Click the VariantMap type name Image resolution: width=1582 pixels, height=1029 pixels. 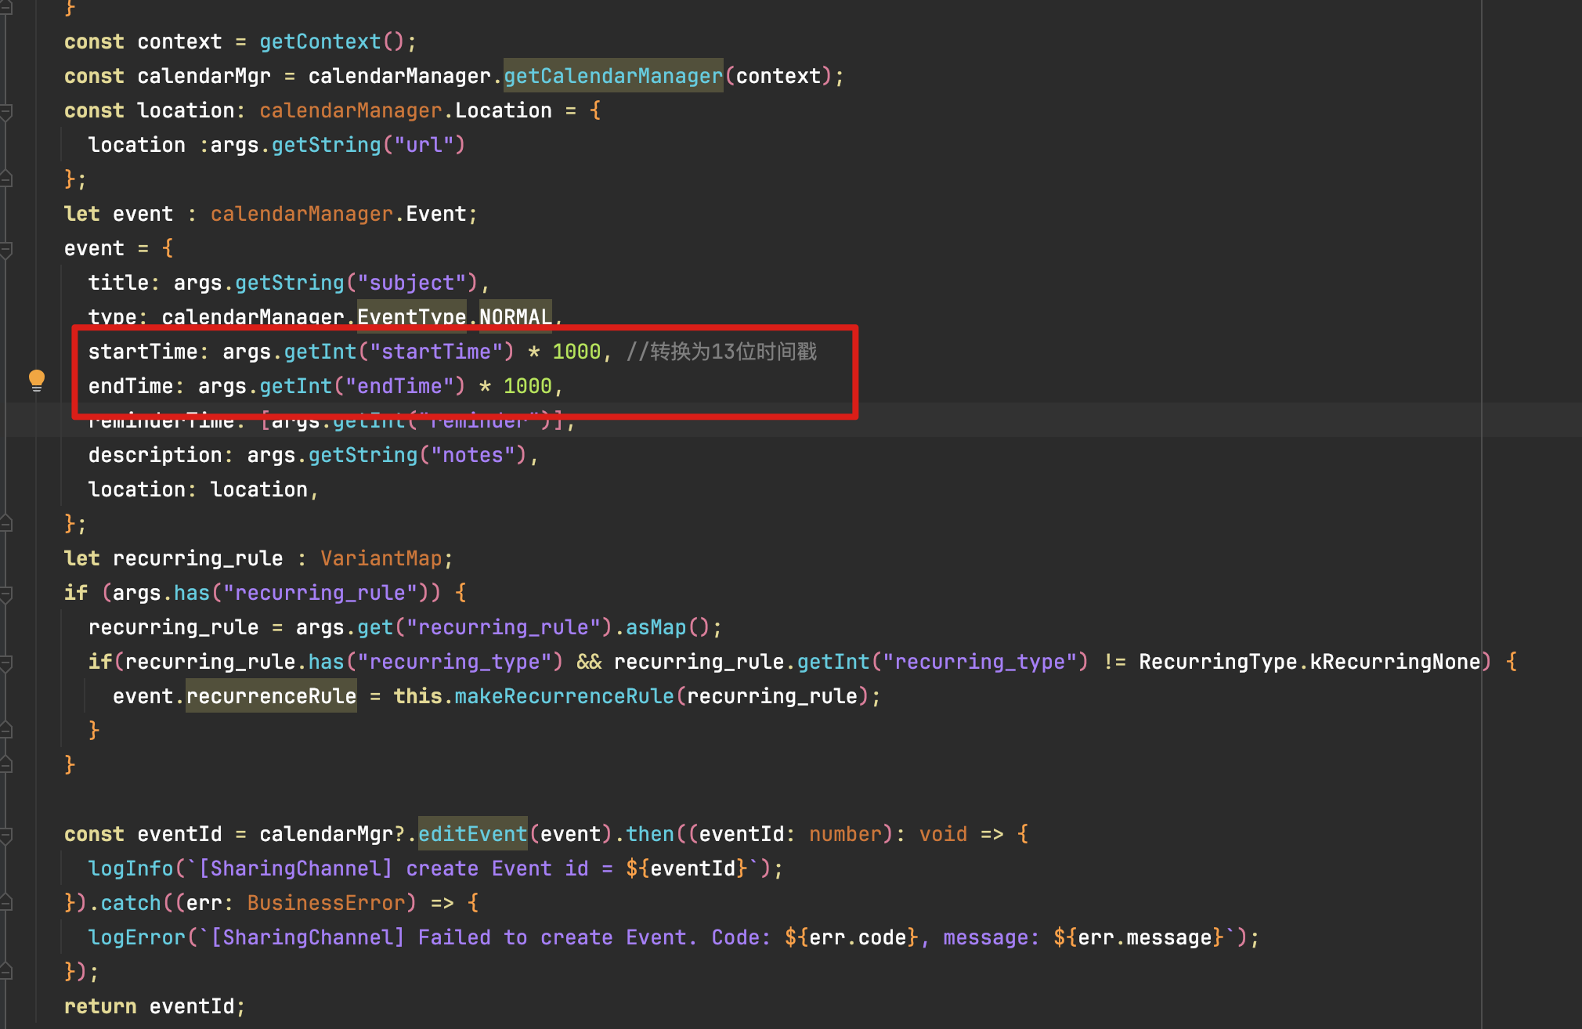point(381,558)
